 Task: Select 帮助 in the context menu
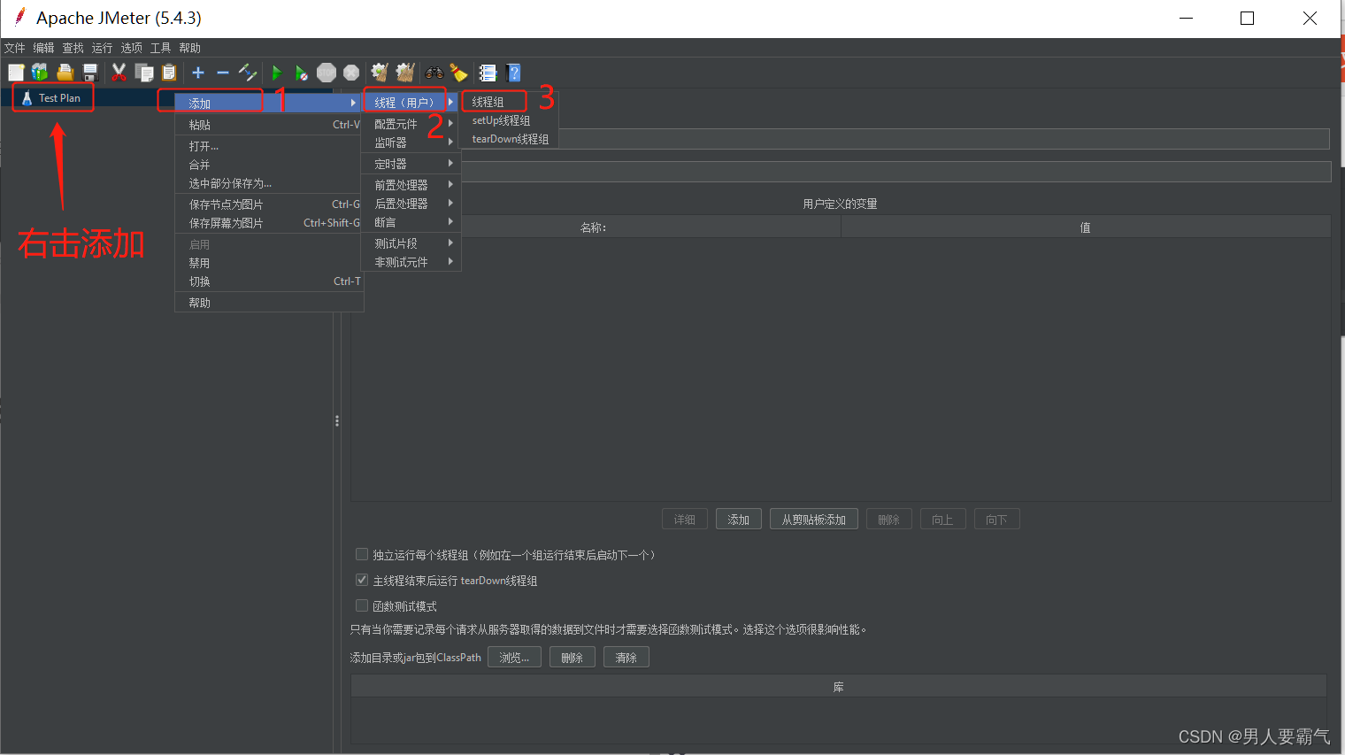(270, 303)
